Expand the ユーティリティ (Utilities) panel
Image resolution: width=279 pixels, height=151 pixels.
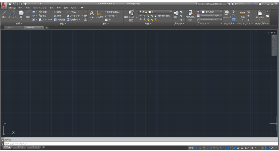tap(245, 23)
